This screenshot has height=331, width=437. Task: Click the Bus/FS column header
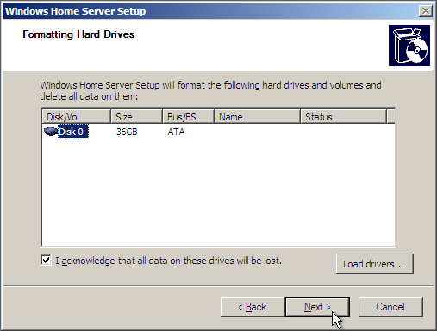coord(189,117)
